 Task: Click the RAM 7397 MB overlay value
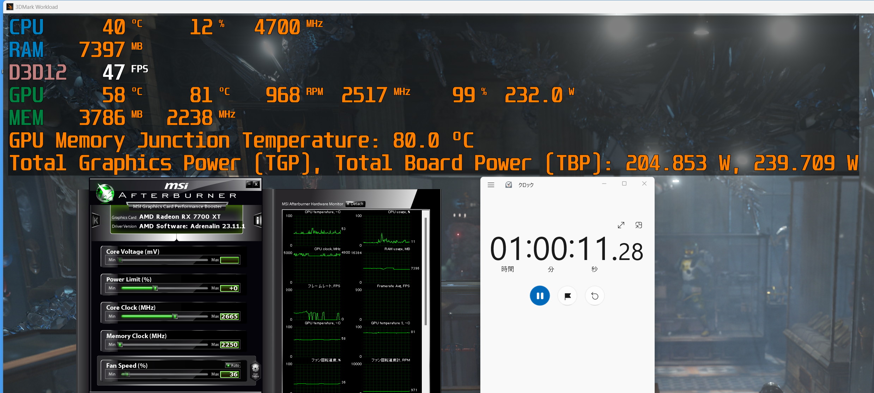tap(111, 50)
